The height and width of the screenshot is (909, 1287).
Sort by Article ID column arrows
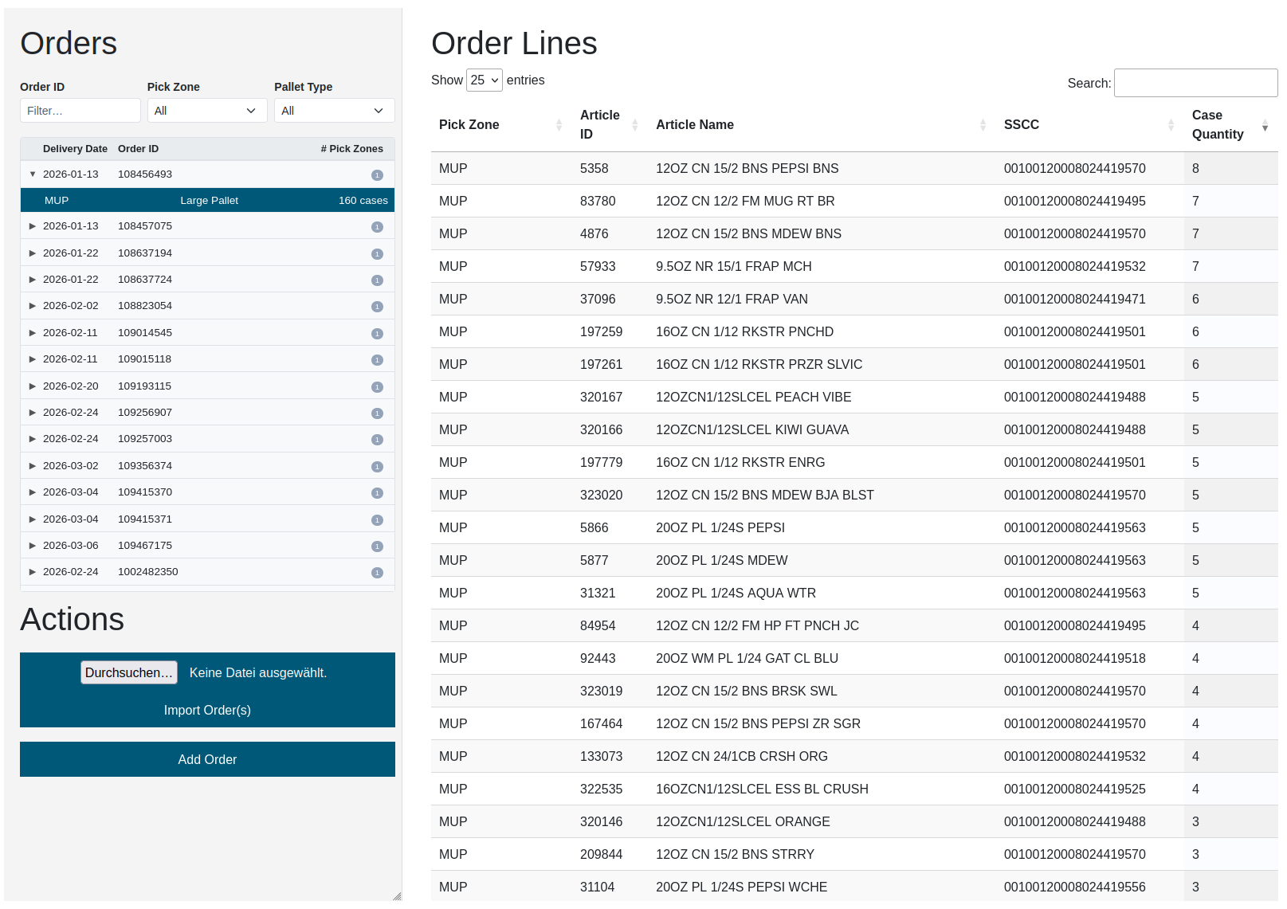click(635, 125)
